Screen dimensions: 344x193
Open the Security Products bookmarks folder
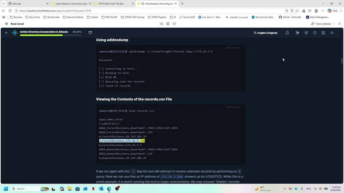(73, 17)
